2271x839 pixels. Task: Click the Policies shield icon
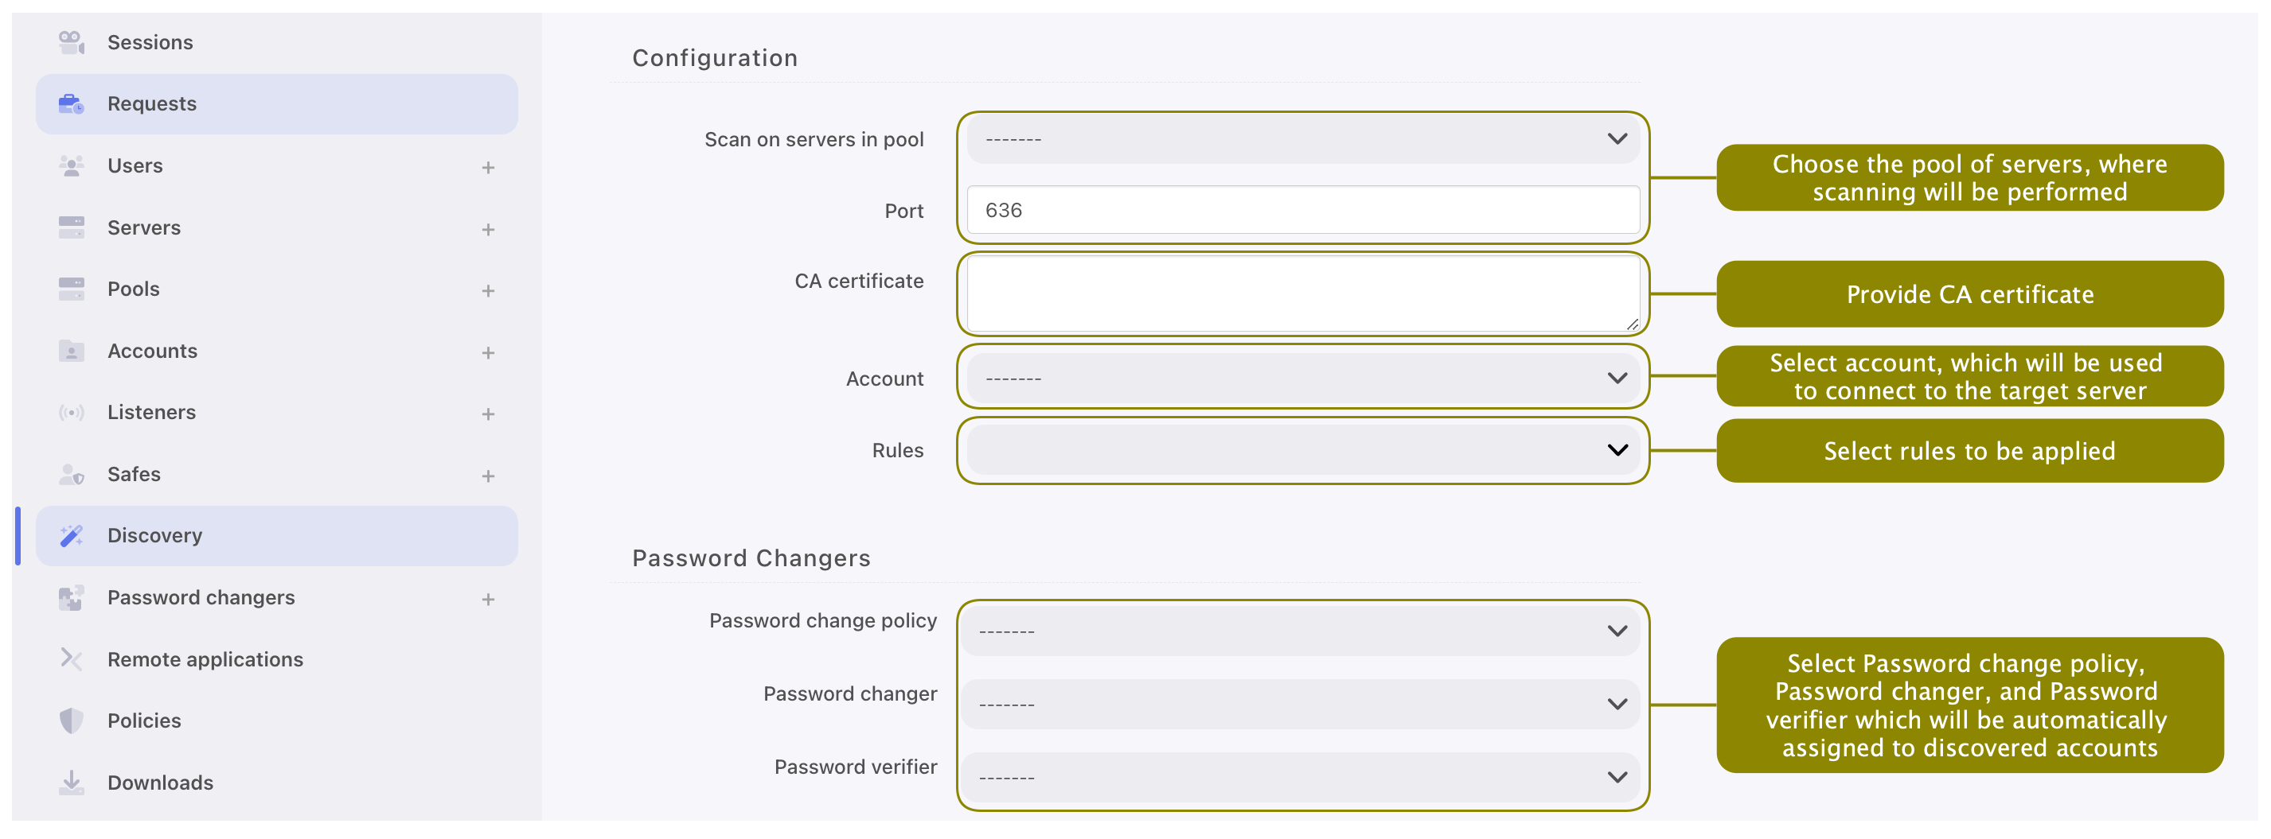(x=72, y=721)
